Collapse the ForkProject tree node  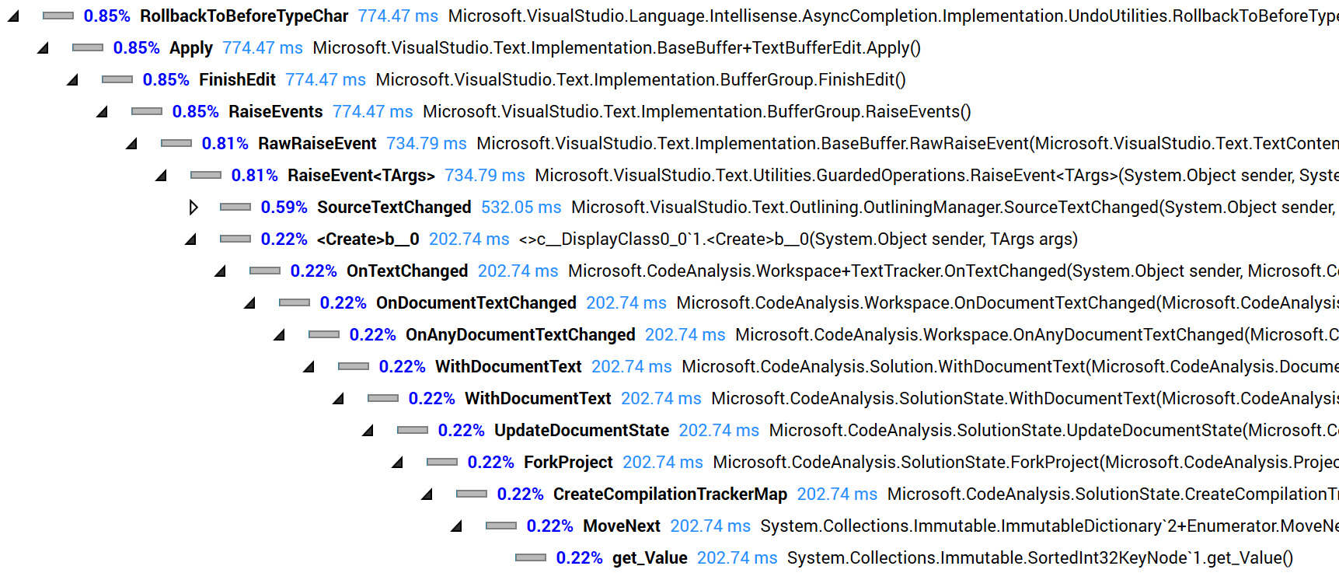[x=398, y=462]
